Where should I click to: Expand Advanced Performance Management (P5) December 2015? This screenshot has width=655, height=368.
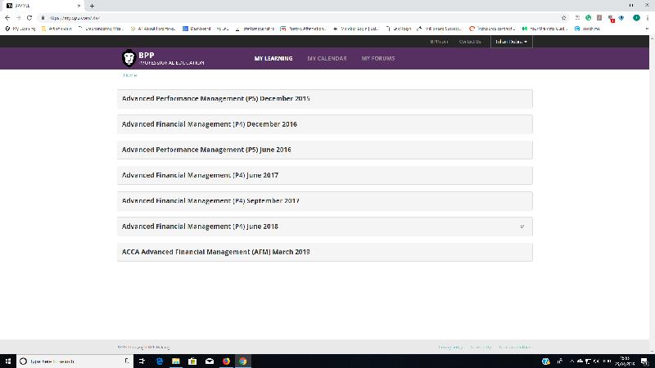point(324,99)
